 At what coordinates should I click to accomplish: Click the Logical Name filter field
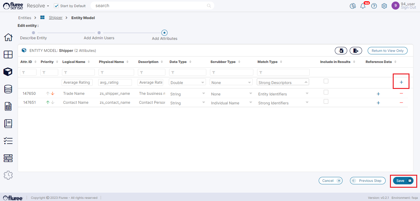coord(78,72)
